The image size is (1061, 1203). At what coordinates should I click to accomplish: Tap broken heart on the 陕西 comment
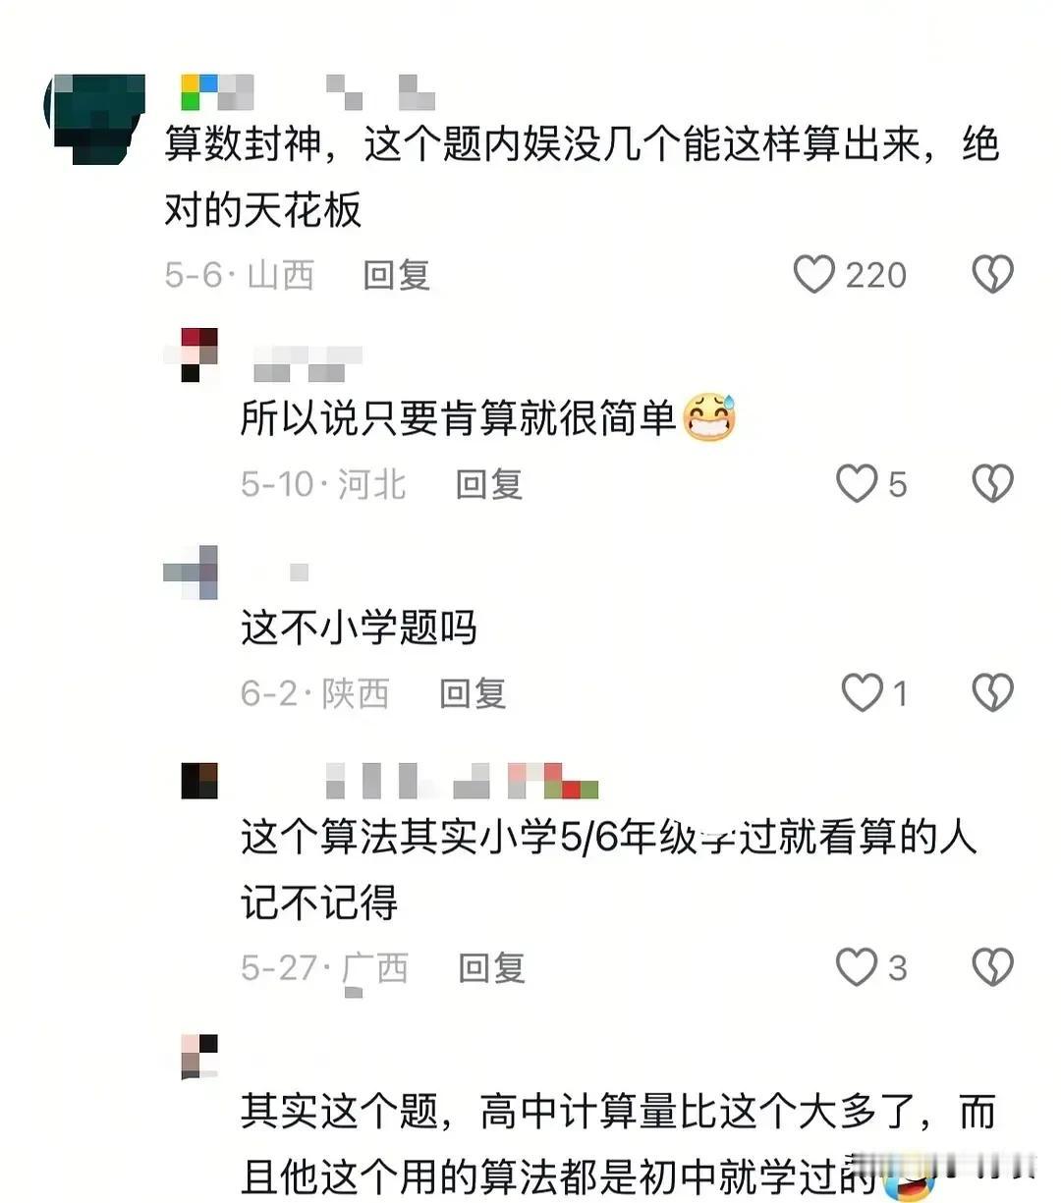tap(992, 693)
